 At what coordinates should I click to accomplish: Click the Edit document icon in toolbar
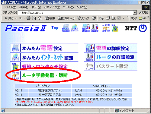click(114, 18)
